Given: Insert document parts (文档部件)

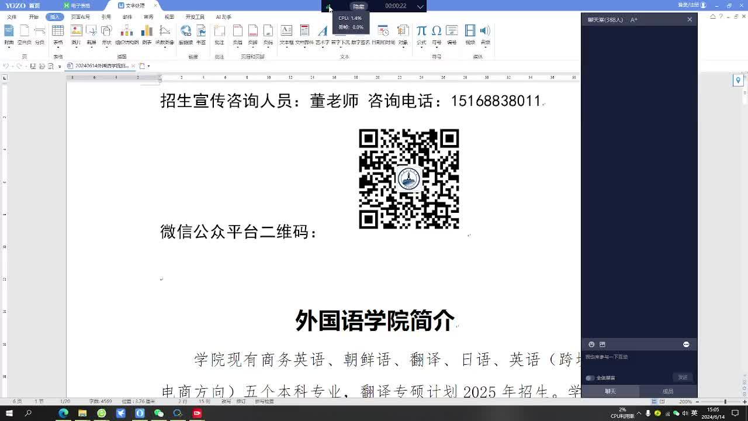Looking at the screenshot, I should coord(304,33).
